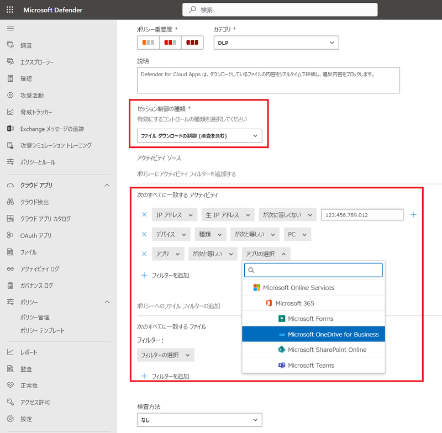
Task: Select Microsoft Forms
Action: point(313,319)
